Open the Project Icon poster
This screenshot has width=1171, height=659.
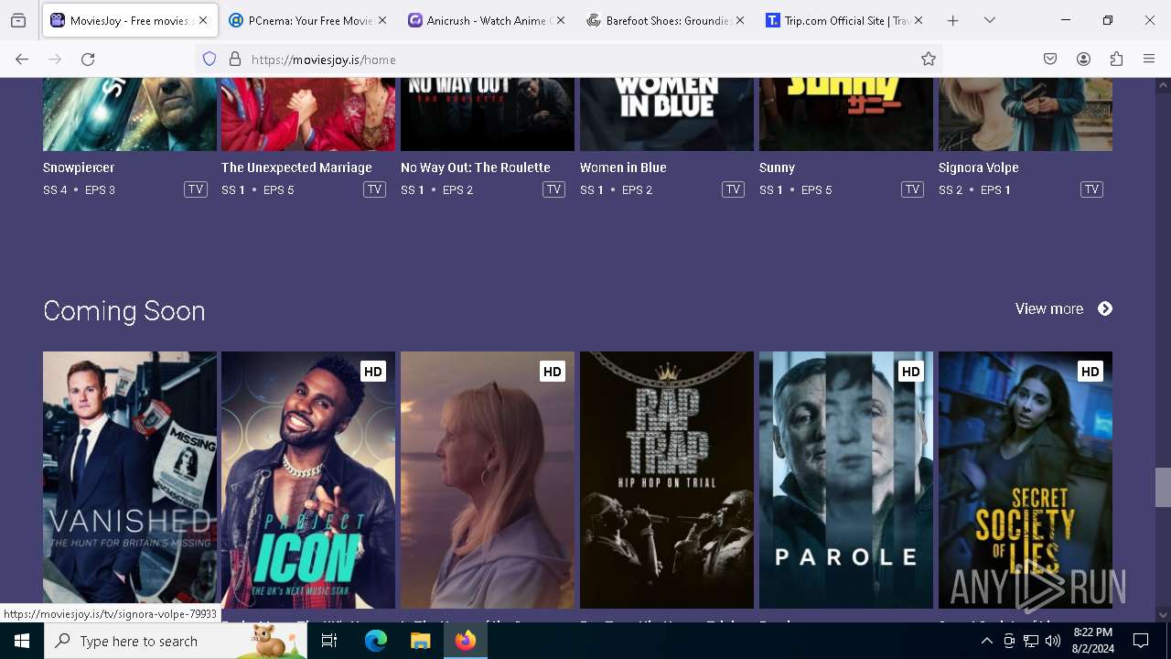(x=308, y=480)
